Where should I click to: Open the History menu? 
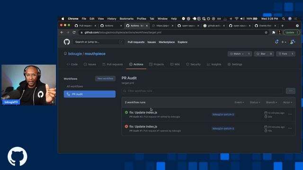coord(112,19)
